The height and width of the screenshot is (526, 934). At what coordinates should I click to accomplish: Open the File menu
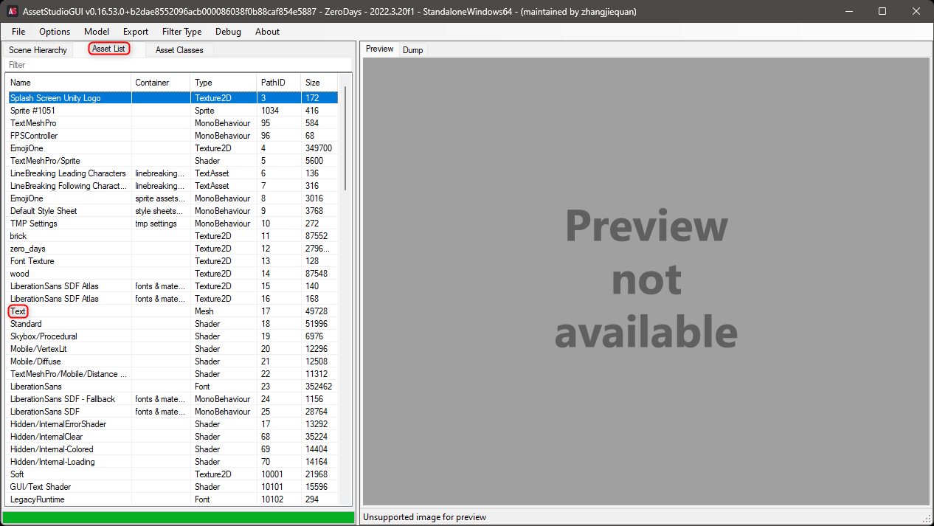click(x=18, y=32)
